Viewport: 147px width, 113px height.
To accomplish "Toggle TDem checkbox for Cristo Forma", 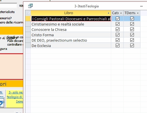I will (132, 35).
